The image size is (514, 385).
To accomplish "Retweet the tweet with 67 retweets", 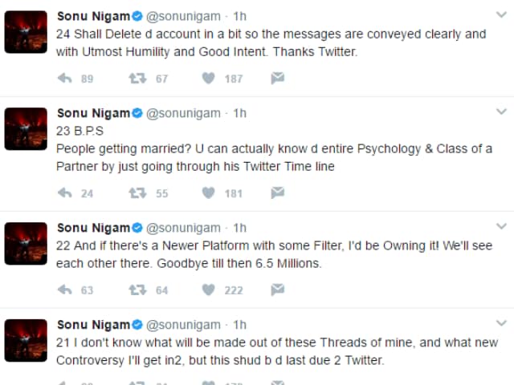I will pos(137,79).
